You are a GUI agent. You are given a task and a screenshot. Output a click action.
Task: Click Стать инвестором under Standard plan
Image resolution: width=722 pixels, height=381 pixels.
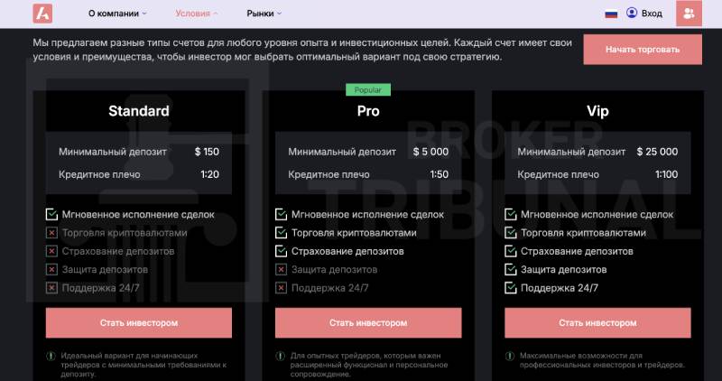point(139,322)
